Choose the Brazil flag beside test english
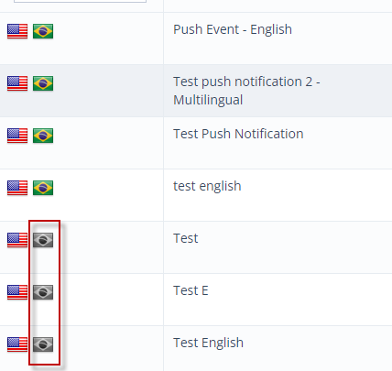 pos(43,188)
